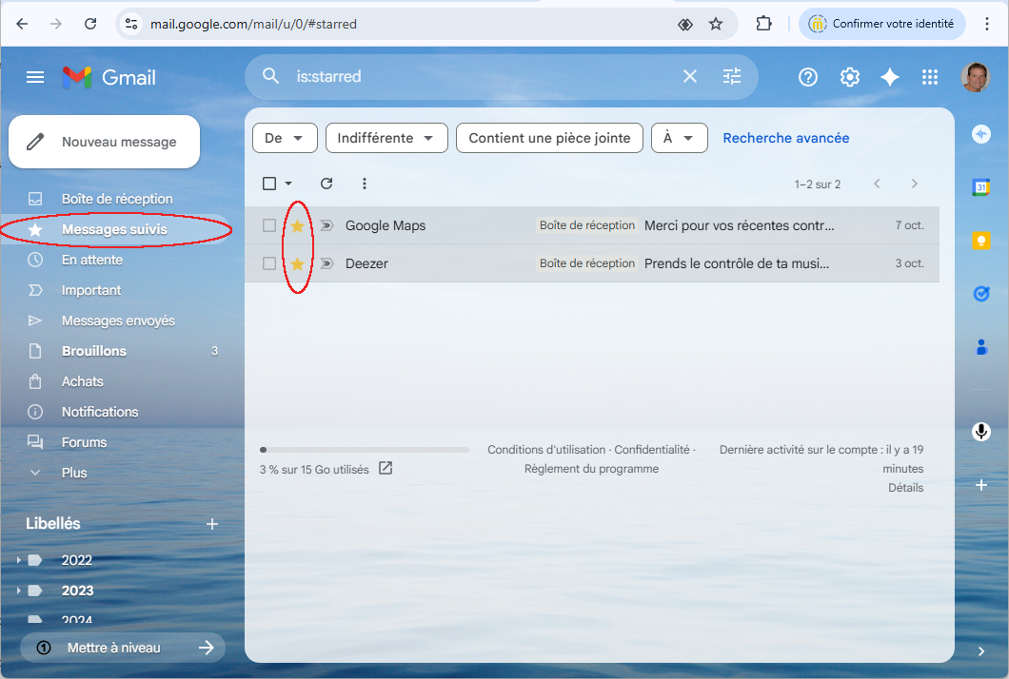Screen dimensions: 1009x679
Task: Toggle the main menu hamburger icon
Action: [x=35, y=77]
